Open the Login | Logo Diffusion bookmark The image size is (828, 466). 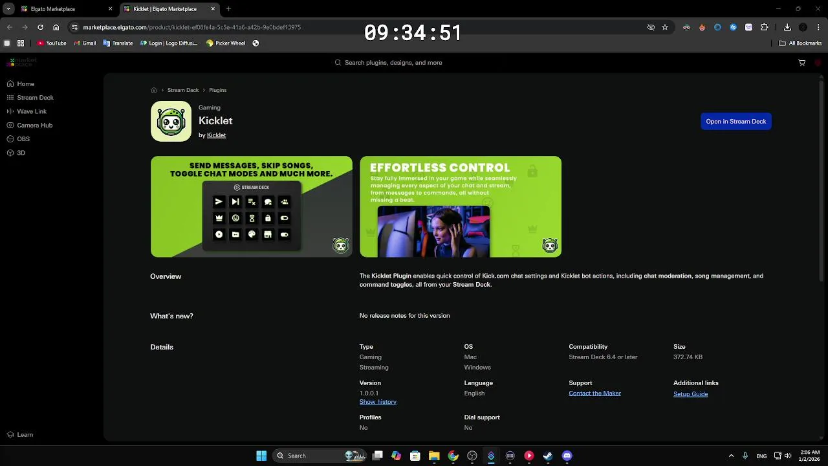(x=169, y=43)
